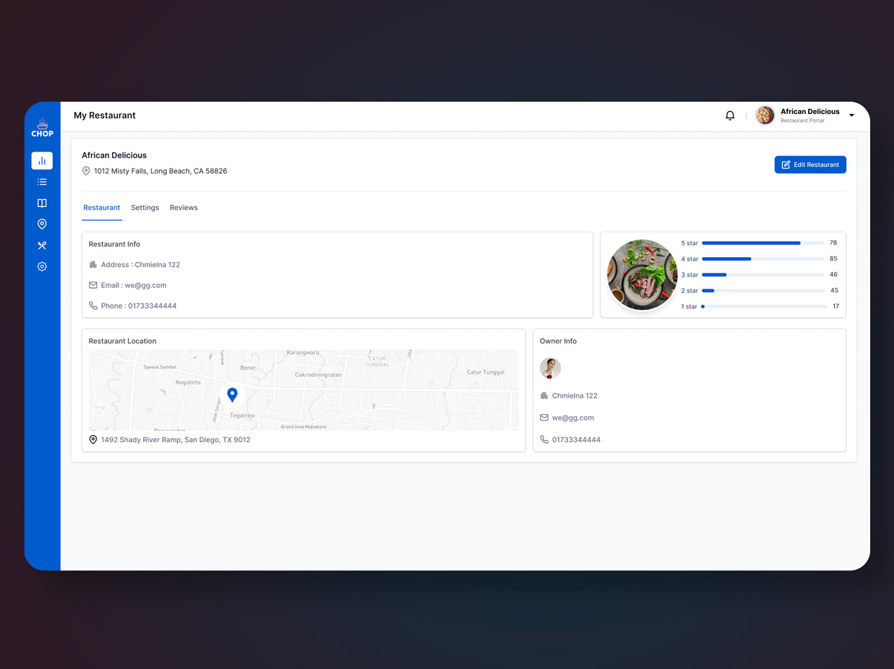This screenshot has height=669, width=894.
Task: Click the African Delicious profile avatar
Action: [764, 115]
